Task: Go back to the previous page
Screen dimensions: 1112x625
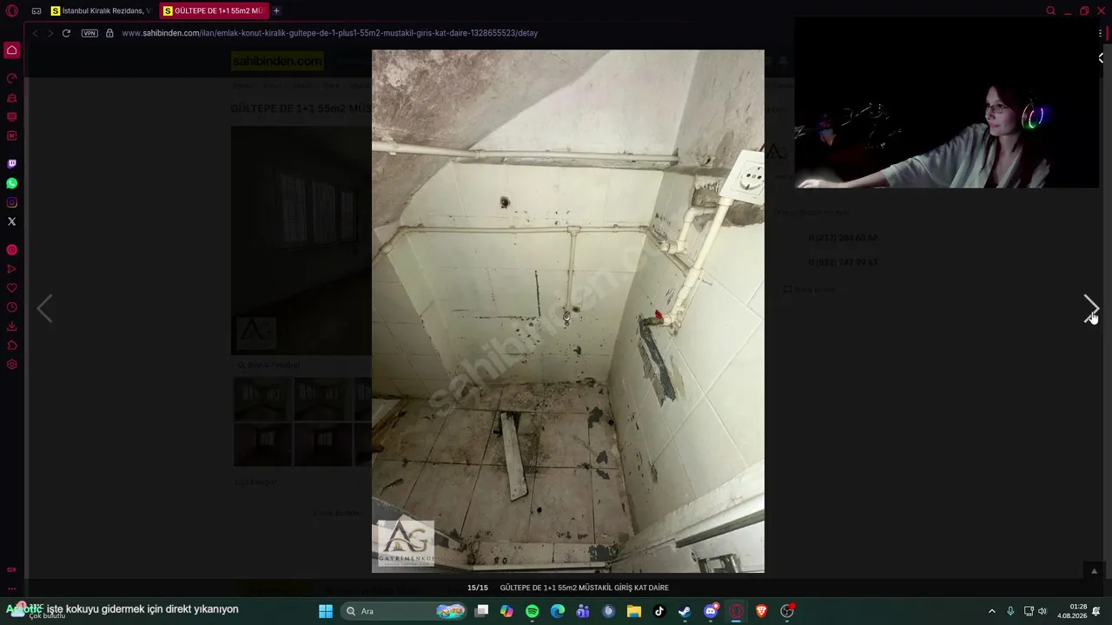Action: coord(35,33)
